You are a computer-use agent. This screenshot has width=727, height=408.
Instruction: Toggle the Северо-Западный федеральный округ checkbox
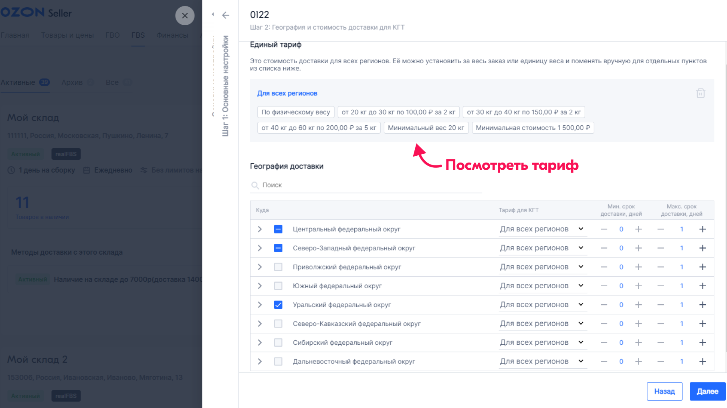[278, 248]
